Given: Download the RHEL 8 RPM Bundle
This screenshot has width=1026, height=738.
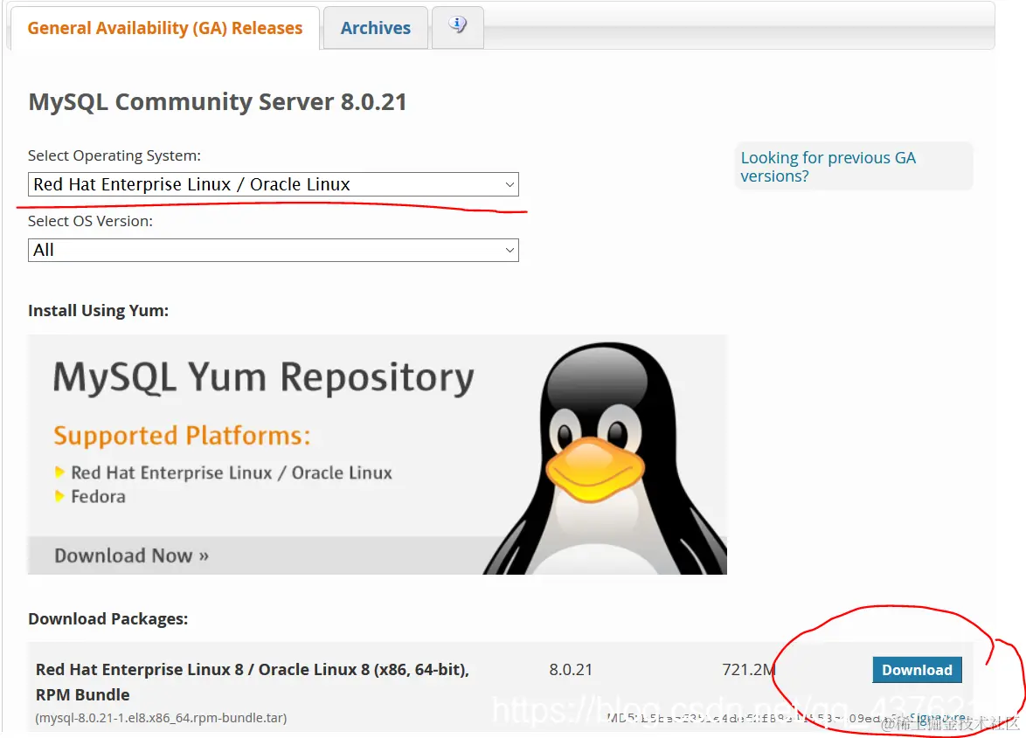Looking at the screenshot, I should pos(917,670).
